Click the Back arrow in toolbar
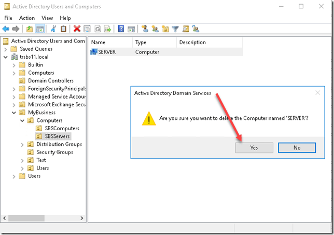 tap(6, 29)
